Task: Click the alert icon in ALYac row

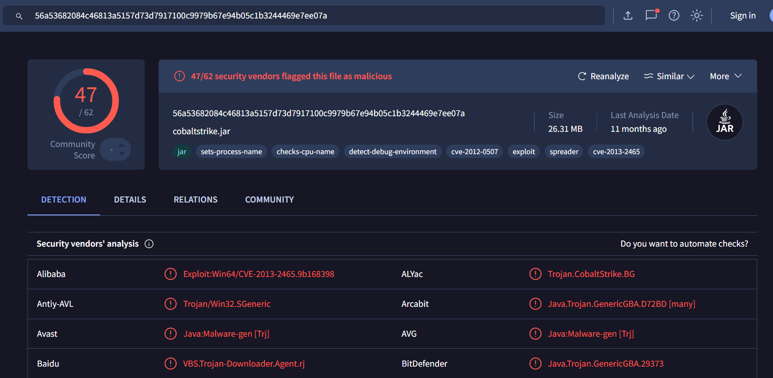Action: [x=535, y=274]
